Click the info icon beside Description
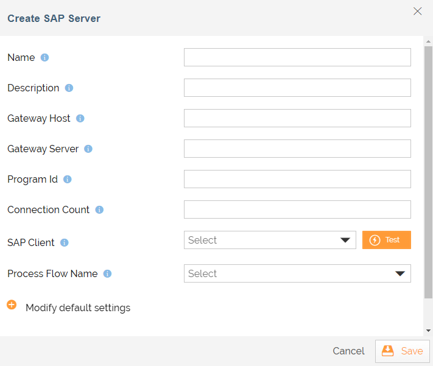The width and height of the screenshot is (433, 366). point(69,88)
